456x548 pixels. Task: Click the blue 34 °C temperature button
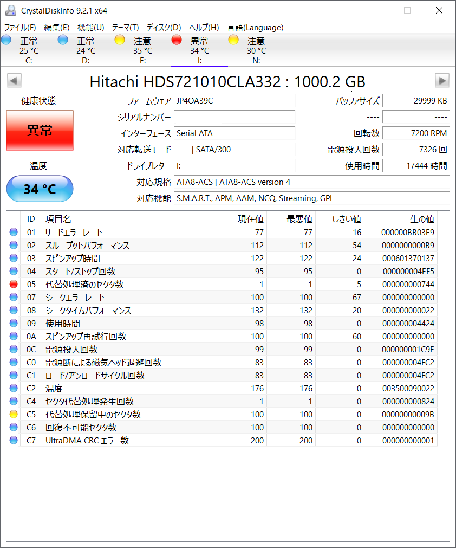pos(40,189)
